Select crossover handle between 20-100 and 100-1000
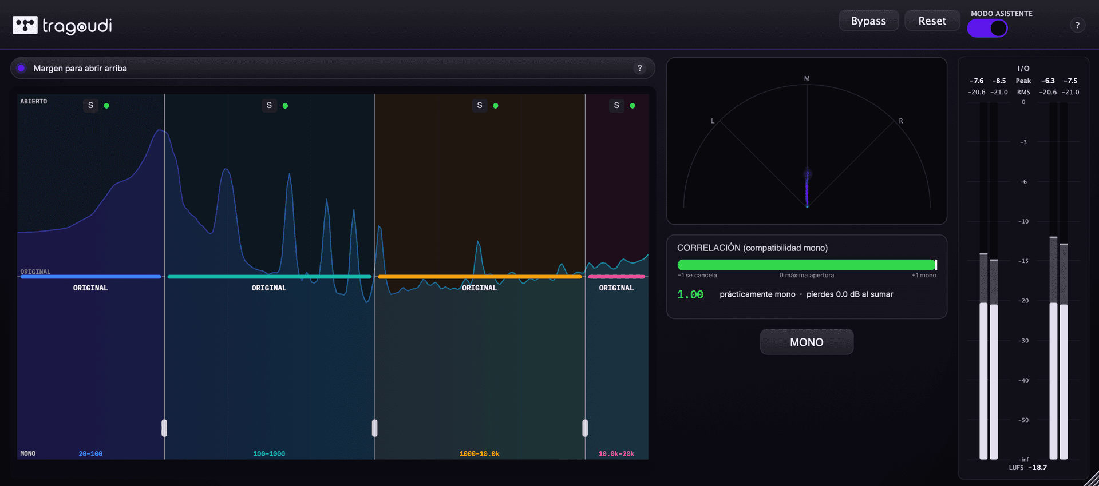1099x486 pixels. pyautogui.click(x=164, y=428)
